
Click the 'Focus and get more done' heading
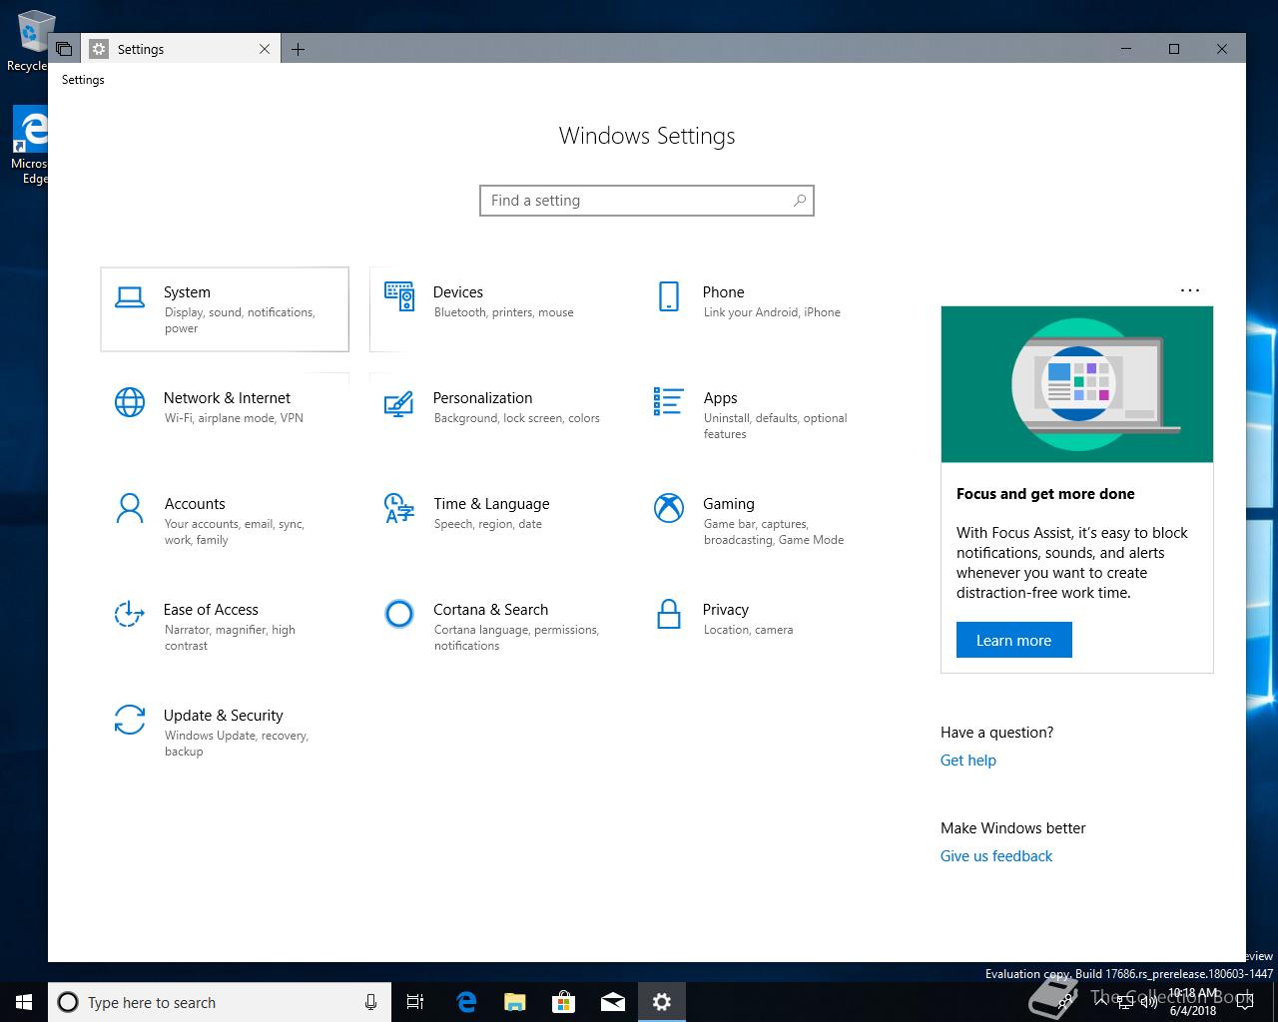pyautogui.click(x=1045, y=494)
